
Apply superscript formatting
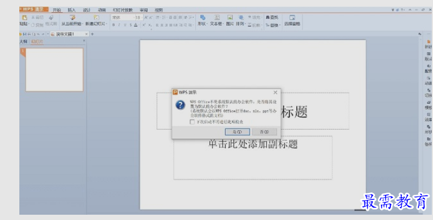click(x=144, y=25)
